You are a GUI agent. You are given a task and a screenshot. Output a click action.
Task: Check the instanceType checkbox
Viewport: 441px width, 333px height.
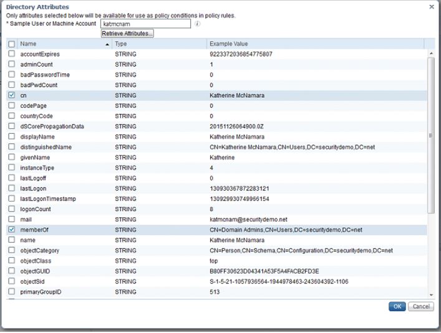point(11,167)
